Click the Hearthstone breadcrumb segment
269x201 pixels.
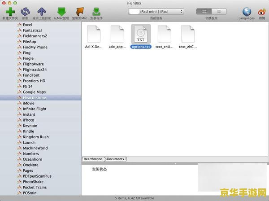[93, 159]
